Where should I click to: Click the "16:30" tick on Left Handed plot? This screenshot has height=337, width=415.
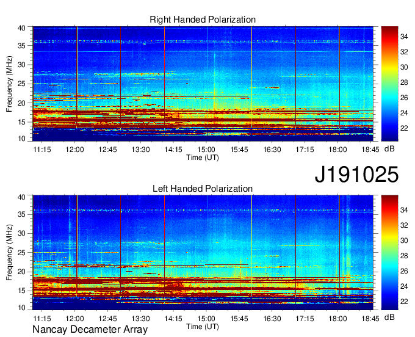(272, 318)
